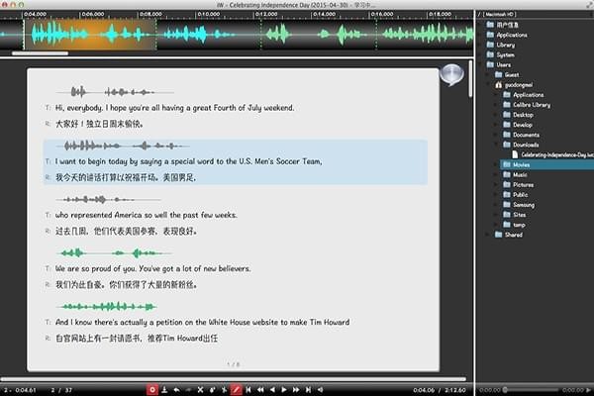The height and width of the screenshot is (396, 594).
Task: Toggle the red pencil edit mode
Action: coord(236,389)
